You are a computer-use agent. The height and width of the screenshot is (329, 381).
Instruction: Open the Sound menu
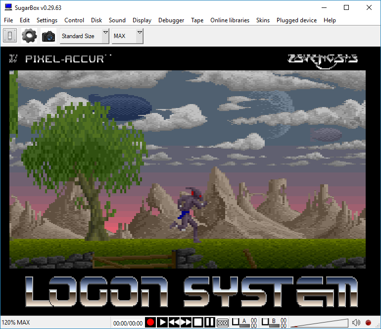pyautogui.click(x=117, y=20)
